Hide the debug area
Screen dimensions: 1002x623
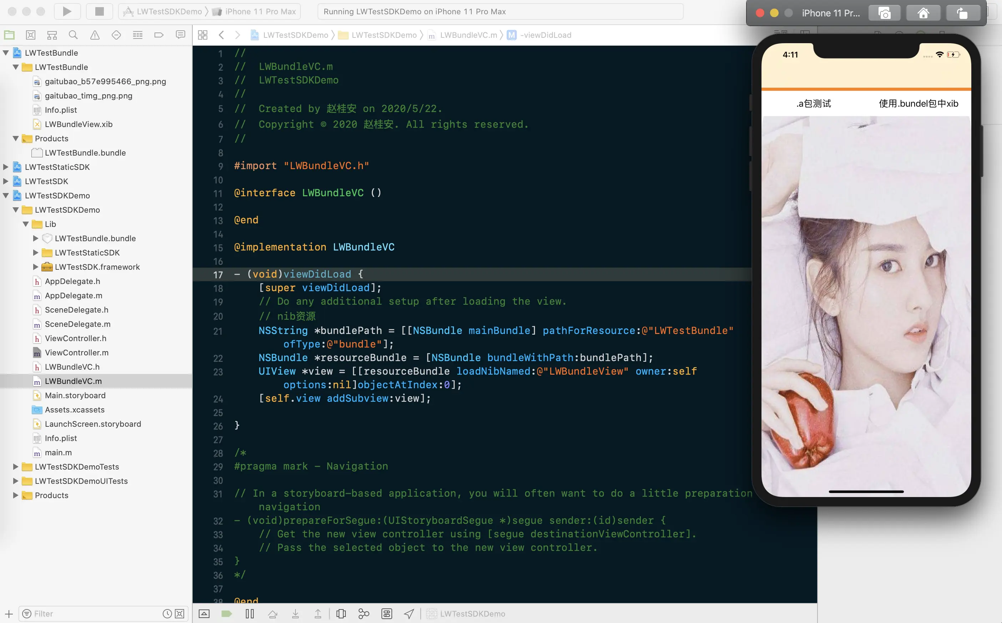click(x=204, y=613)
